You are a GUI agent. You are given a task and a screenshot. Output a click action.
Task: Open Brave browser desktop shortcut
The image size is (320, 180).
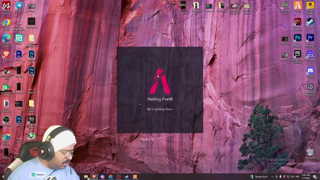pos(6,56)
